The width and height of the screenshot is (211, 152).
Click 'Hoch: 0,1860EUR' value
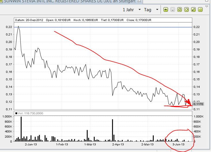[86, 20]
